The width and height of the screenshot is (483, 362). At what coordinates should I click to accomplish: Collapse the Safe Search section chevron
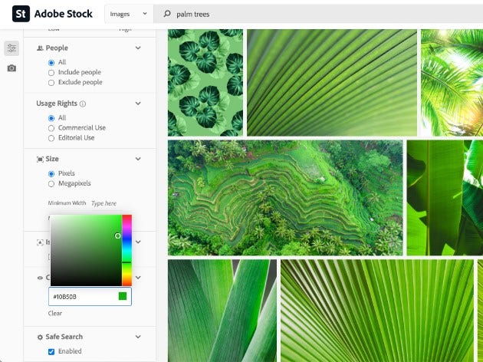coord(138,337)
